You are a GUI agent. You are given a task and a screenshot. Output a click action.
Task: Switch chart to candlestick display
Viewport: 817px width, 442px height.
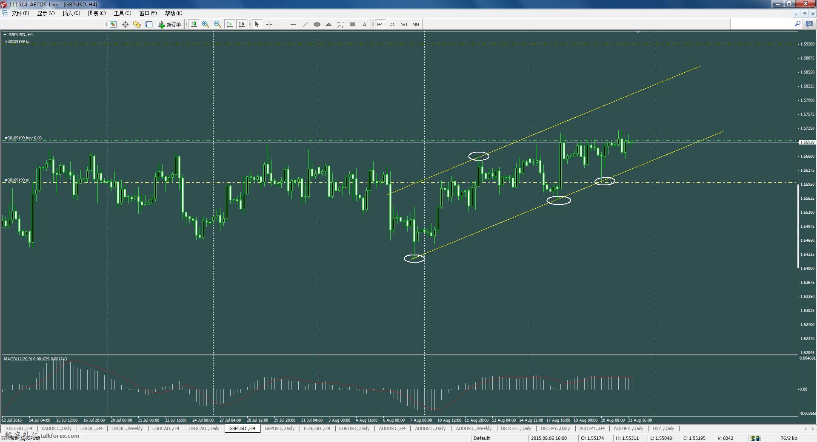pyautogui.click(x=194, y=24)
